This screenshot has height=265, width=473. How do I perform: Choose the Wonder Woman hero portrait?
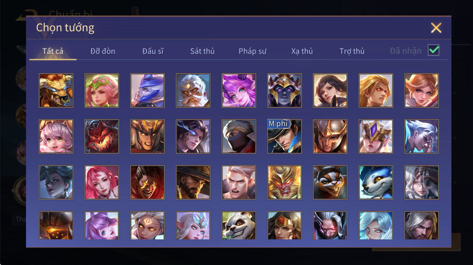[284, 225]
